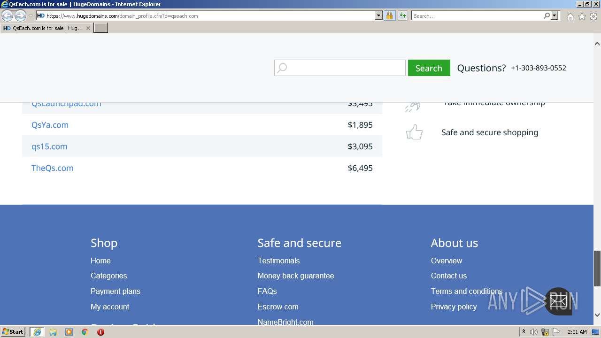Screen dimensions: 601x338
Task: Click the vertical scrollbar thumb
Action: point(597,269)
